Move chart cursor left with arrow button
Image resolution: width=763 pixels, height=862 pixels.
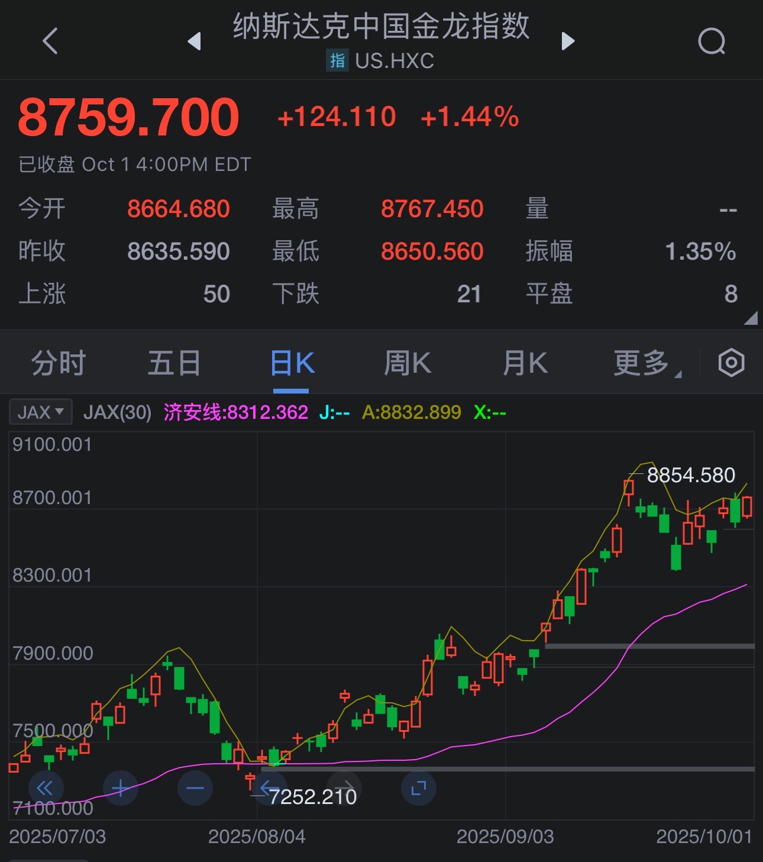pos(269,787)
